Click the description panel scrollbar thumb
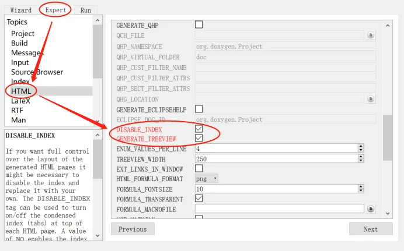Screen dimensions: 404x251 [97, 160]
